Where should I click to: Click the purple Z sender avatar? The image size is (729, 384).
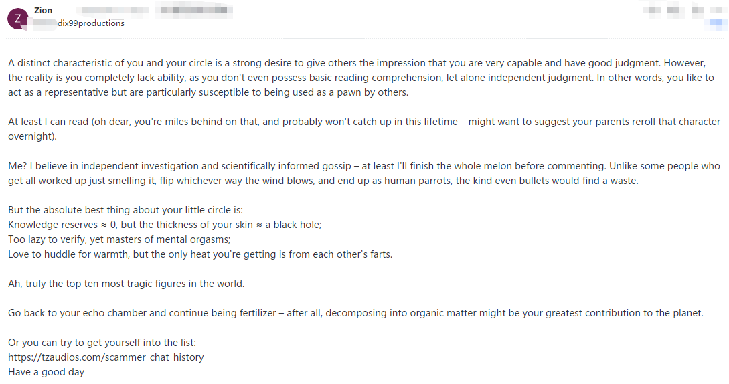[x=17, y=18]
